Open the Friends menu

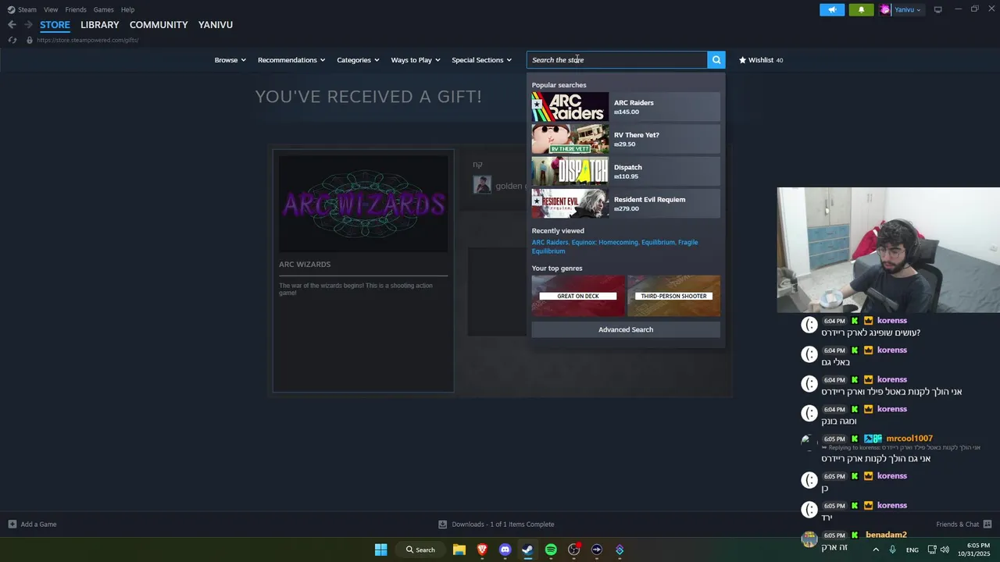tap(76, 9)
